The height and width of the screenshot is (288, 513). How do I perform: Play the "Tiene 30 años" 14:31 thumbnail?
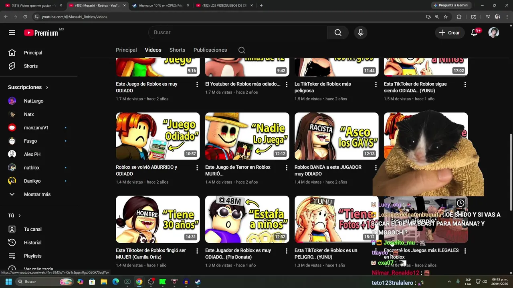(158, 219)
